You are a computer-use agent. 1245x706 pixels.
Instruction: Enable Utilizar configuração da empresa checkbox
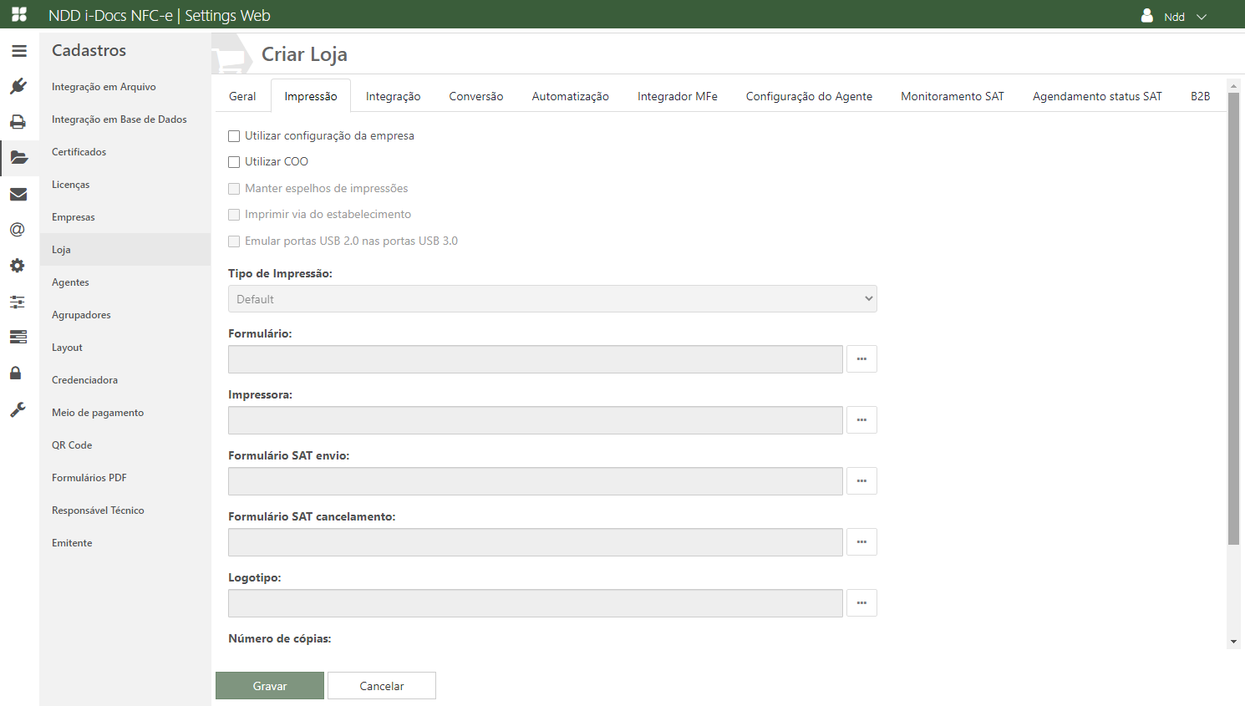click(x=234, y=136)
